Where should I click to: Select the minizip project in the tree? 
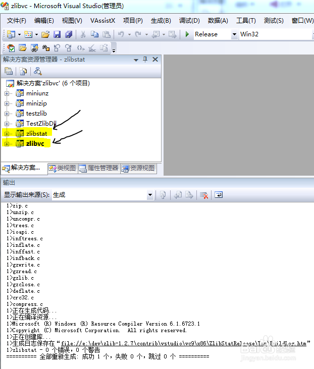click(36, 103)
